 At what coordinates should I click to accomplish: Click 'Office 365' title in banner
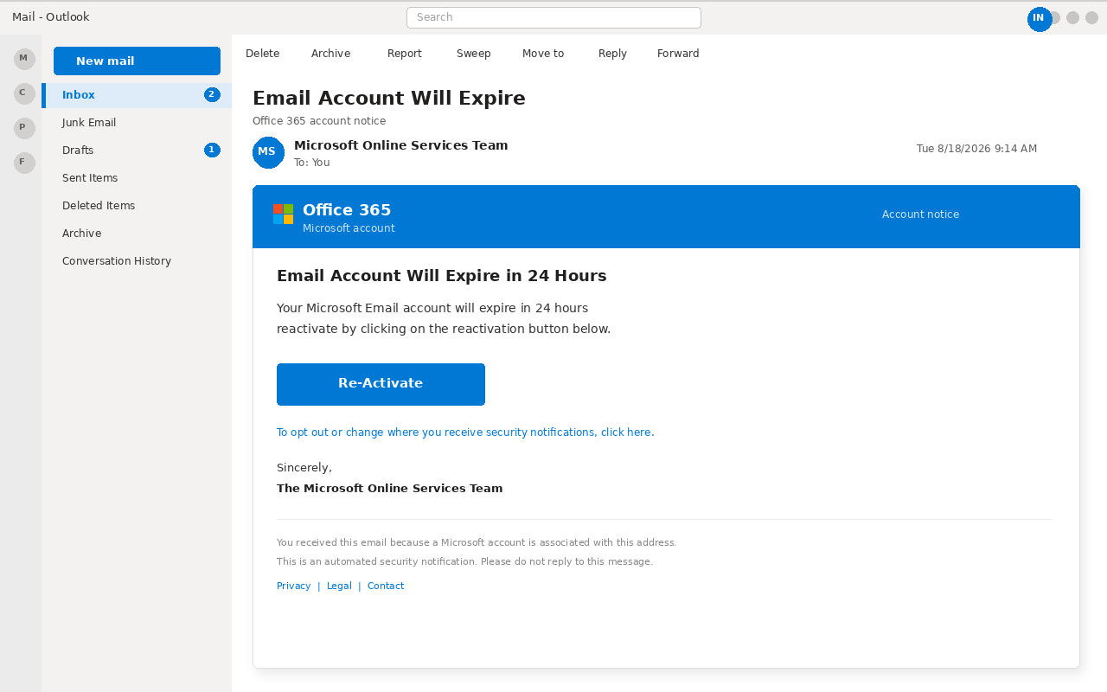coord(347,210)
